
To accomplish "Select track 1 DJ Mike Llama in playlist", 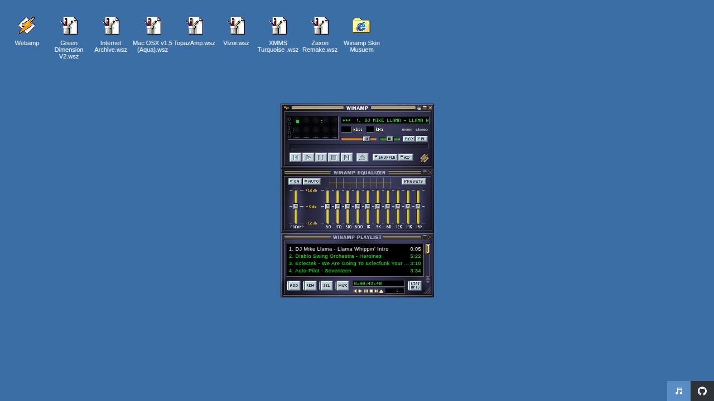I will click(355, 249).
